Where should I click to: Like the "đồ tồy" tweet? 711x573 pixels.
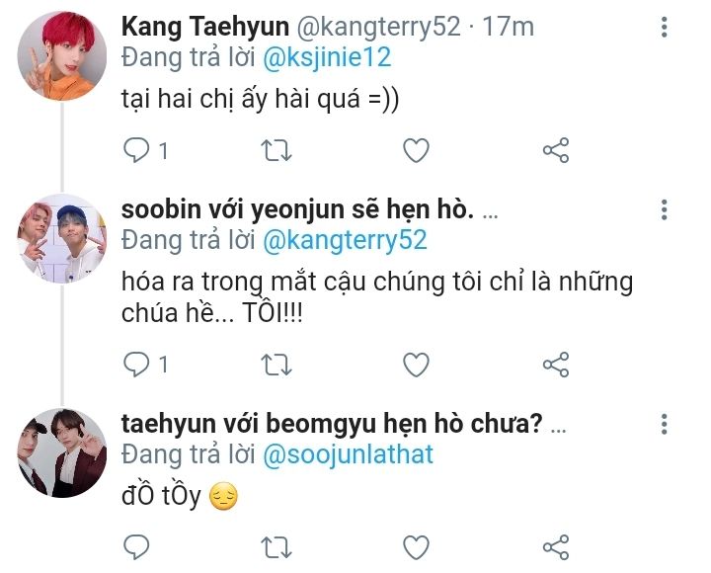[x=417, y=546]
